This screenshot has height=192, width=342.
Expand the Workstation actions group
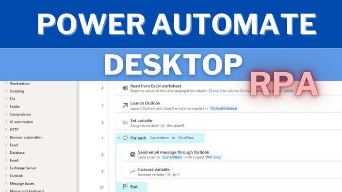point(6,84)
